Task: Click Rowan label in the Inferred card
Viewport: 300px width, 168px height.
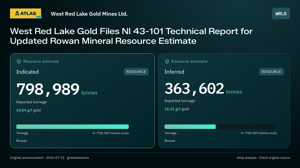Action: (170, 141)
